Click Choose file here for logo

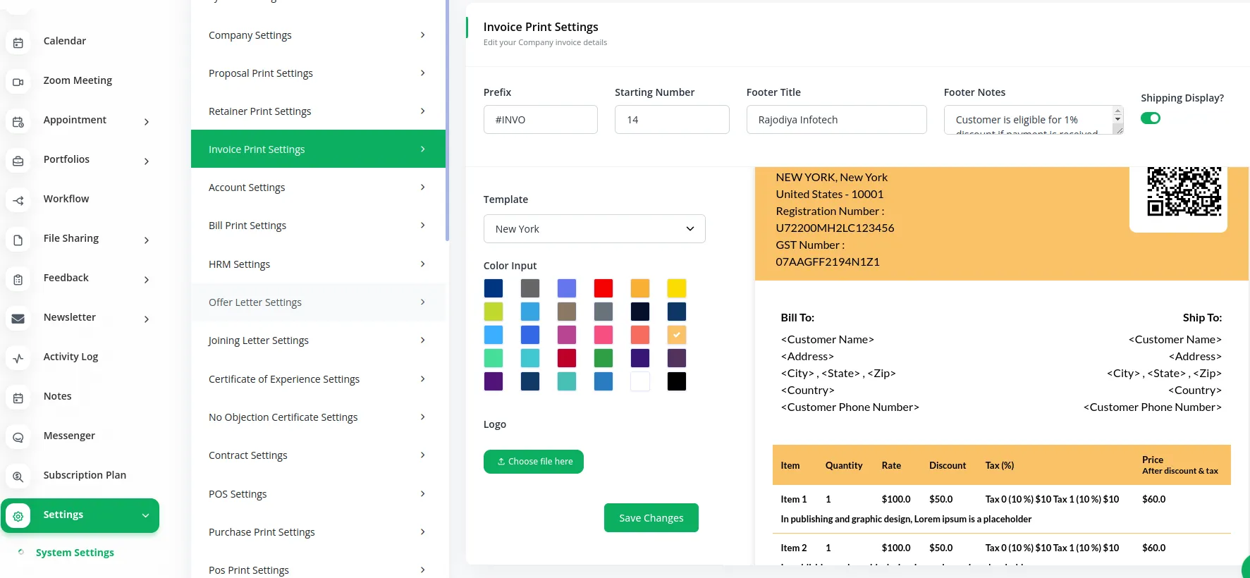(x=534, y=462)
